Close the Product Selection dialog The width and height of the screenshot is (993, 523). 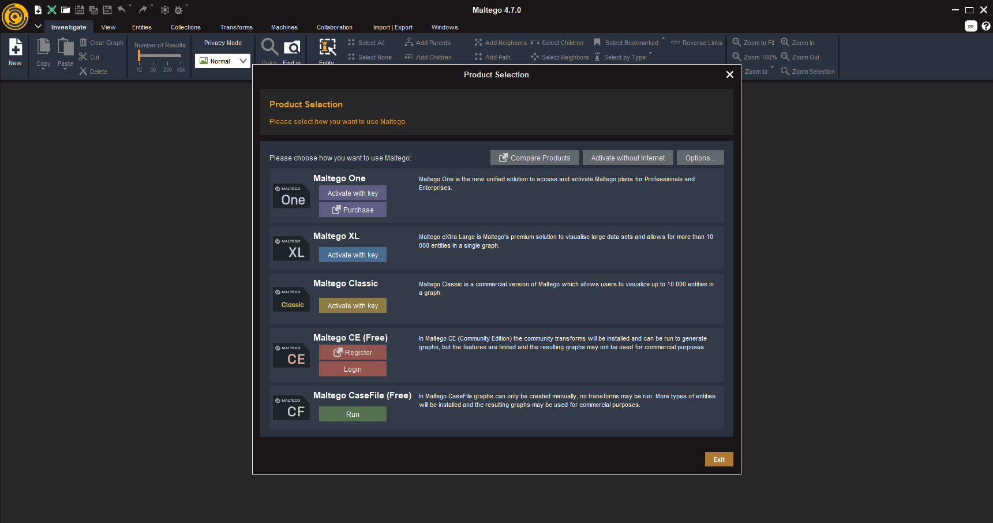click(730, 74)
